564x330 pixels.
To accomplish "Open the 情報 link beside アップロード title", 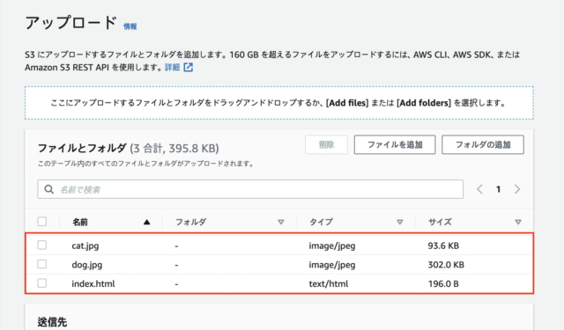I will coord(130,26).
